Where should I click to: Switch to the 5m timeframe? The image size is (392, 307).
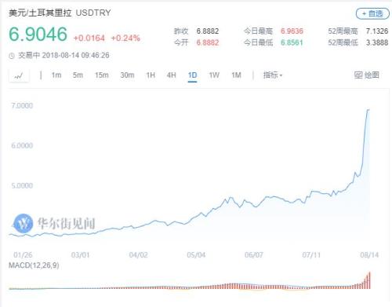click(x=78, y=75)
